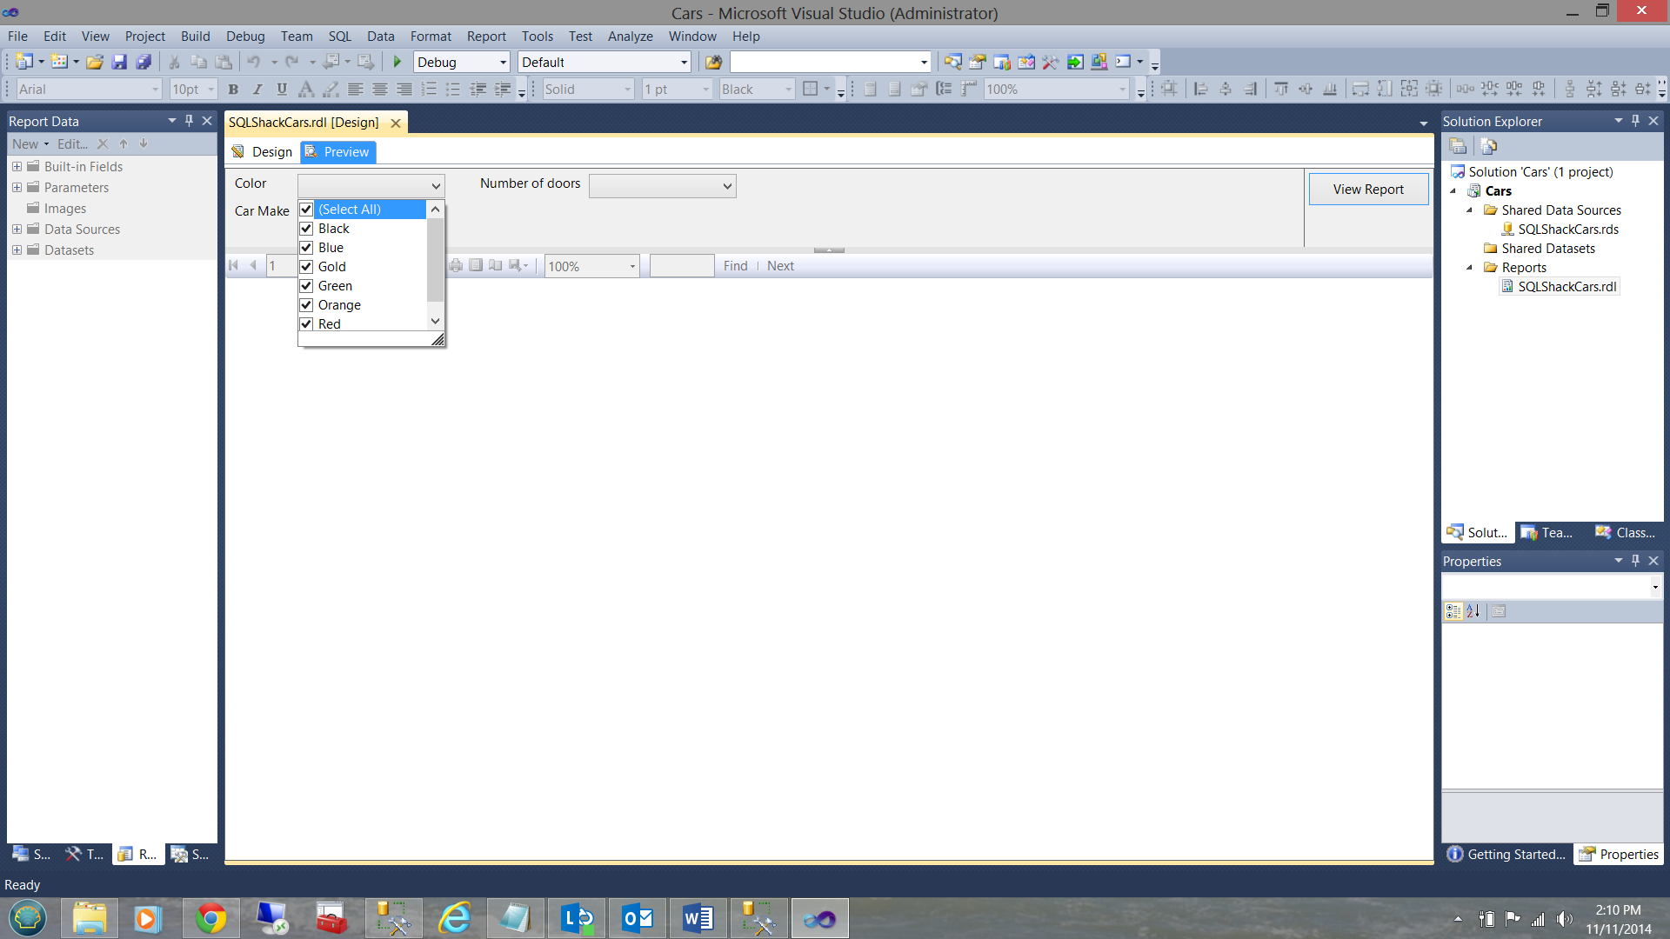Open the Debug configuration dropdown
Viewport: 1670px width, 939px height.
point(503,63)
